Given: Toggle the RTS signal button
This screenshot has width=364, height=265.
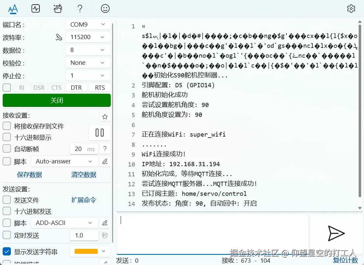Looking at the screenshot, I should [100, 88].
